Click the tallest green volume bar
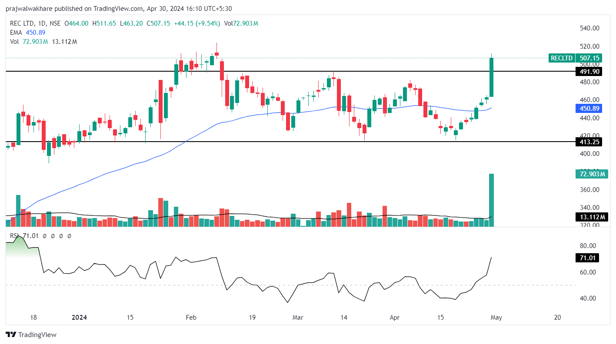The height and width of the screenshot is (344, 616). [x=492, y=200]
